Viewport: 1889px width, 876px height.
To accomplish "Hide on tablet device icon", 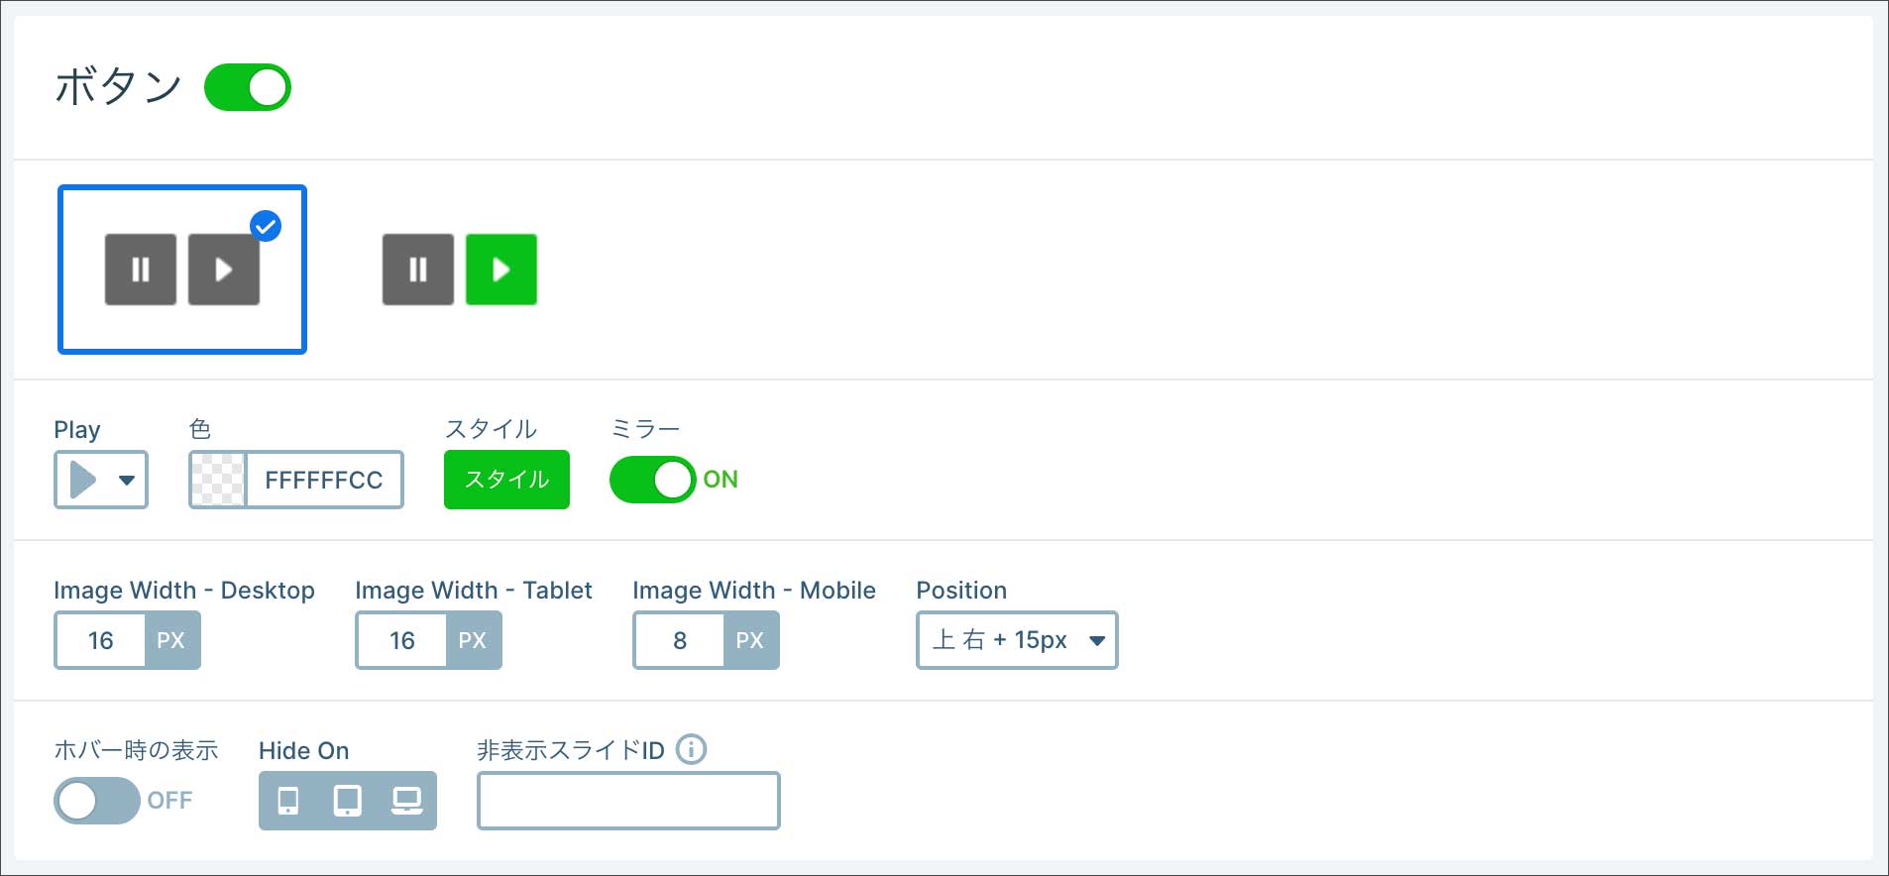I will 348,800.
